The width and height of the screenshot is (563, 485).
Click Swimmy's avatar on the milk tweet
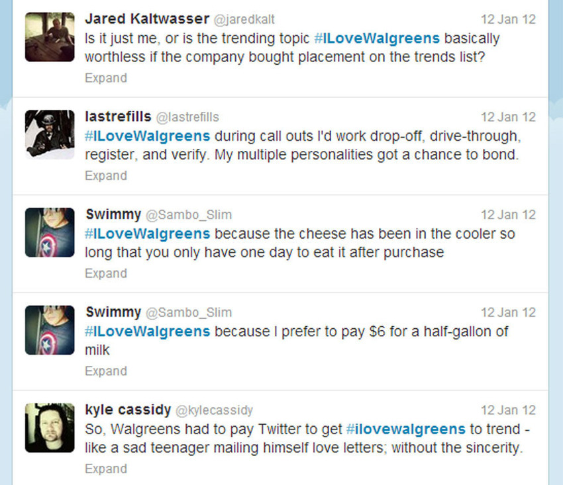50,330
